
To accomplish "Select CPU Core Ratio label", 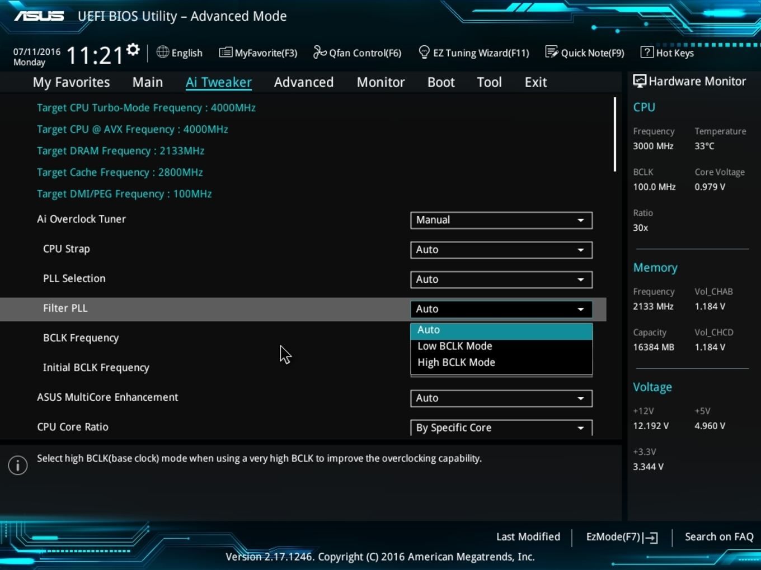I will (73, 427).
